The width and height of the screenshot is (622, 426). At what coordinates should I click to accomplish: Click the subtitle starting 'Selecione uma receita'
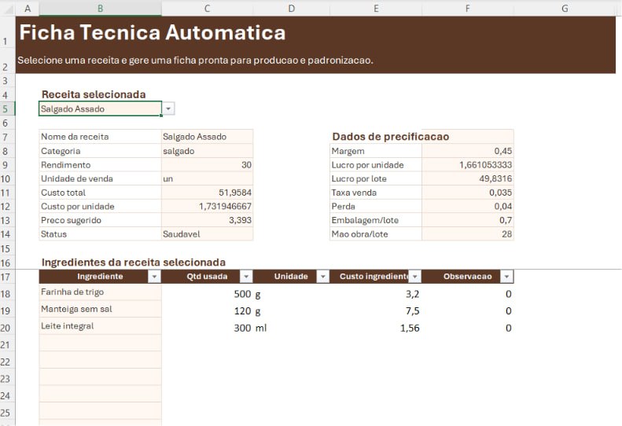coord(195,61)
